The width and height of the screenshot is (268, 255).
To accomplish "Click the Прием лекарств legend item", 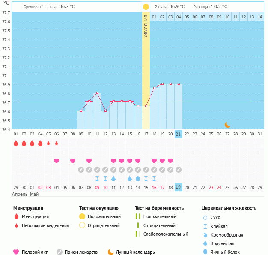I will tap(81, 252).
